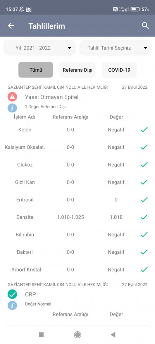Tap the checkmark on Amorf Kristal row
The height and width of the screenshot is (344, 155).
click(144, 270)
